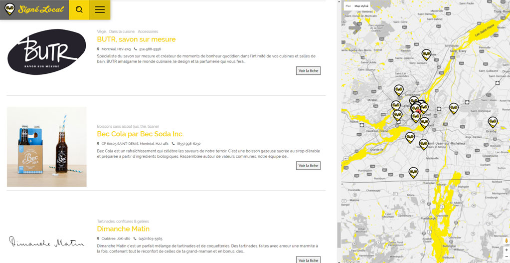
Task: Click the location pin icon beside Montréal, H1V-2A3
Action: (x=98, y=49)
